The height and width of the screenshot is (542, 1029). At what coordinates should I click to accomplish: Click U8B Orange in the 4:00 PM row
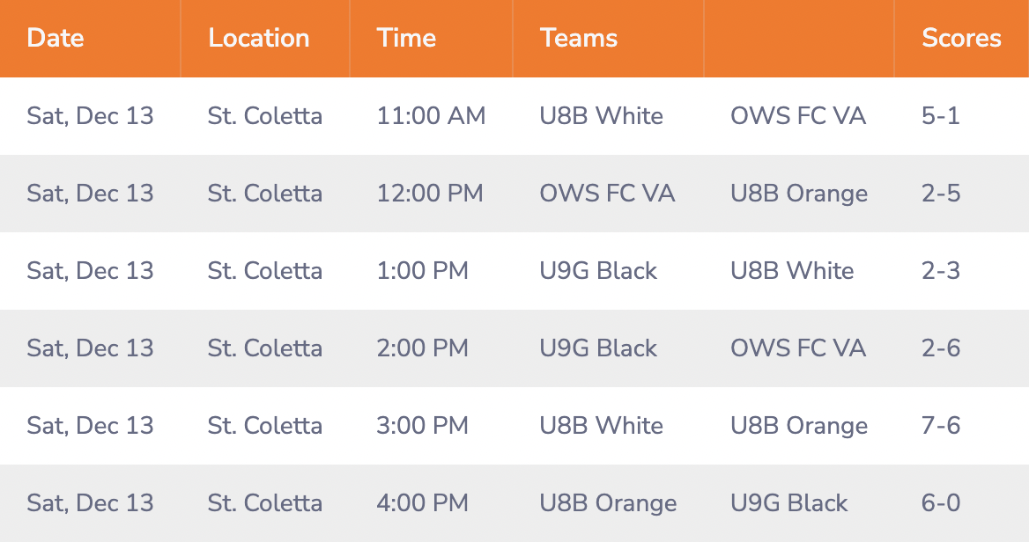pyautogui.click(x=608, y=503)
